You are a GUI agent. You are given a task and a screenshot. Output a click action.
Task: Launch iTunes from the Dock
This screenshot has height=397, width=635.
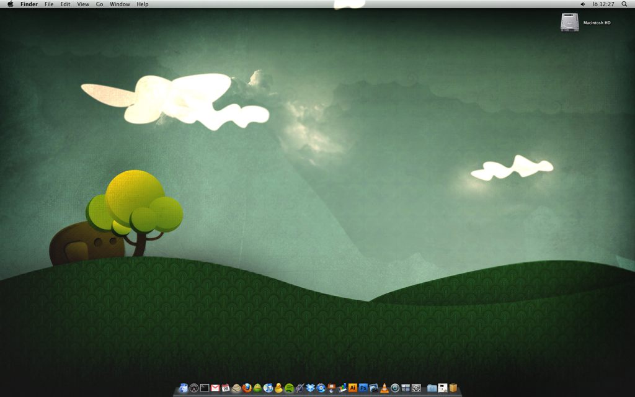268,388
